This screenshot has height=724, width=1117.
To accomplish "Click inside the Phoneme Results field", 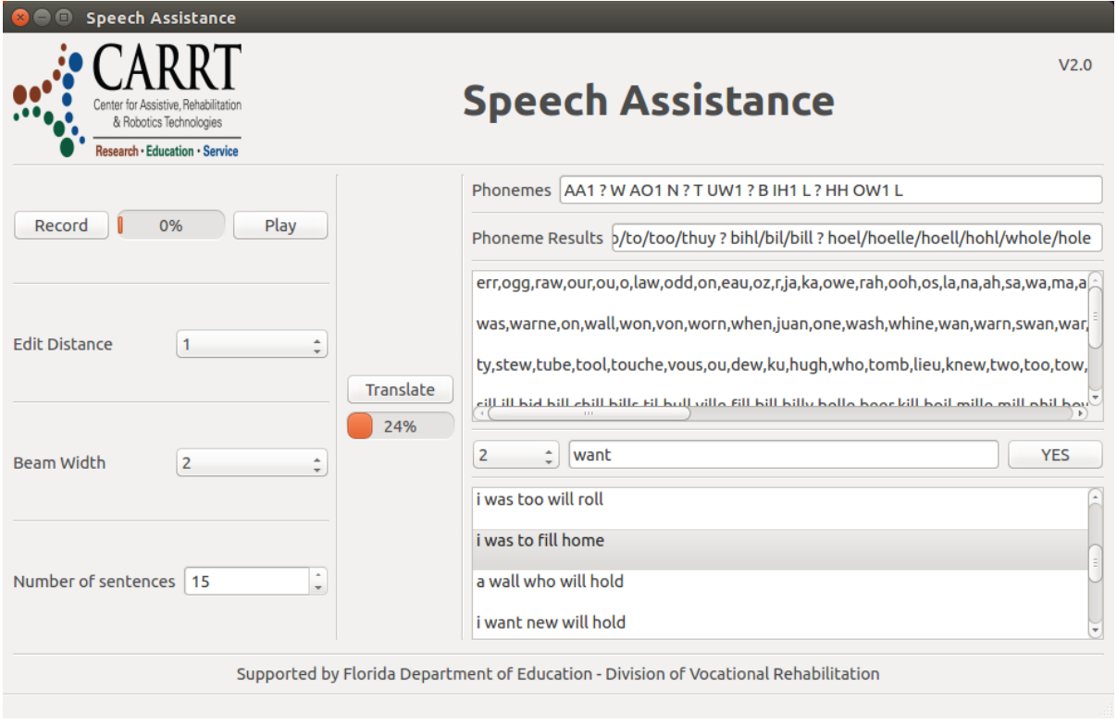I will (x=856, y=238).
